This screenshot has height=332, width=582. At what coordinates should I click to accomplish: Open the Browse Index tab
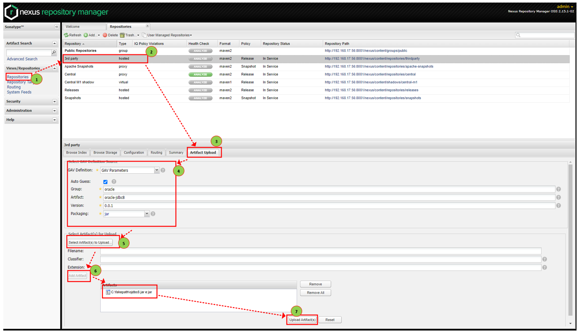tap(76, 153)
